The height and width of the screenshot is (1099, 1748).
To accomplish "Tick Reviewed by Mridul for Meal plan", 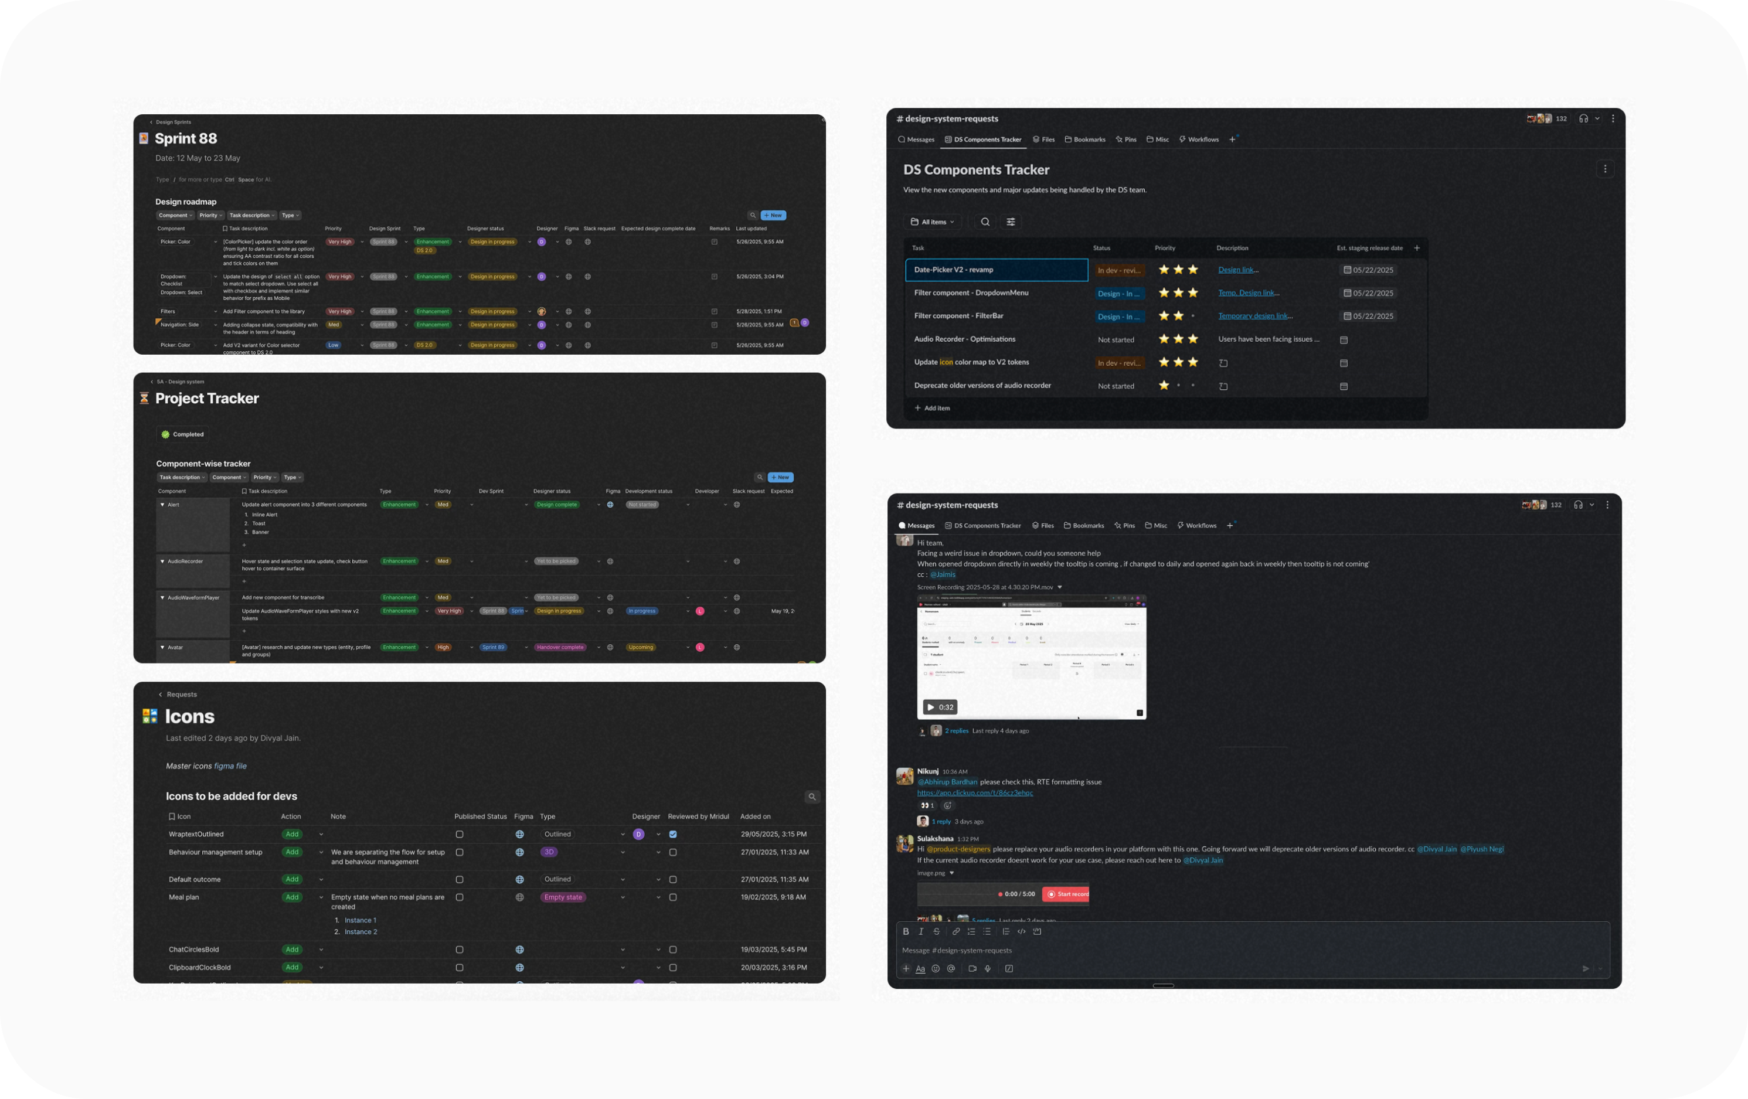I will 673,897.
